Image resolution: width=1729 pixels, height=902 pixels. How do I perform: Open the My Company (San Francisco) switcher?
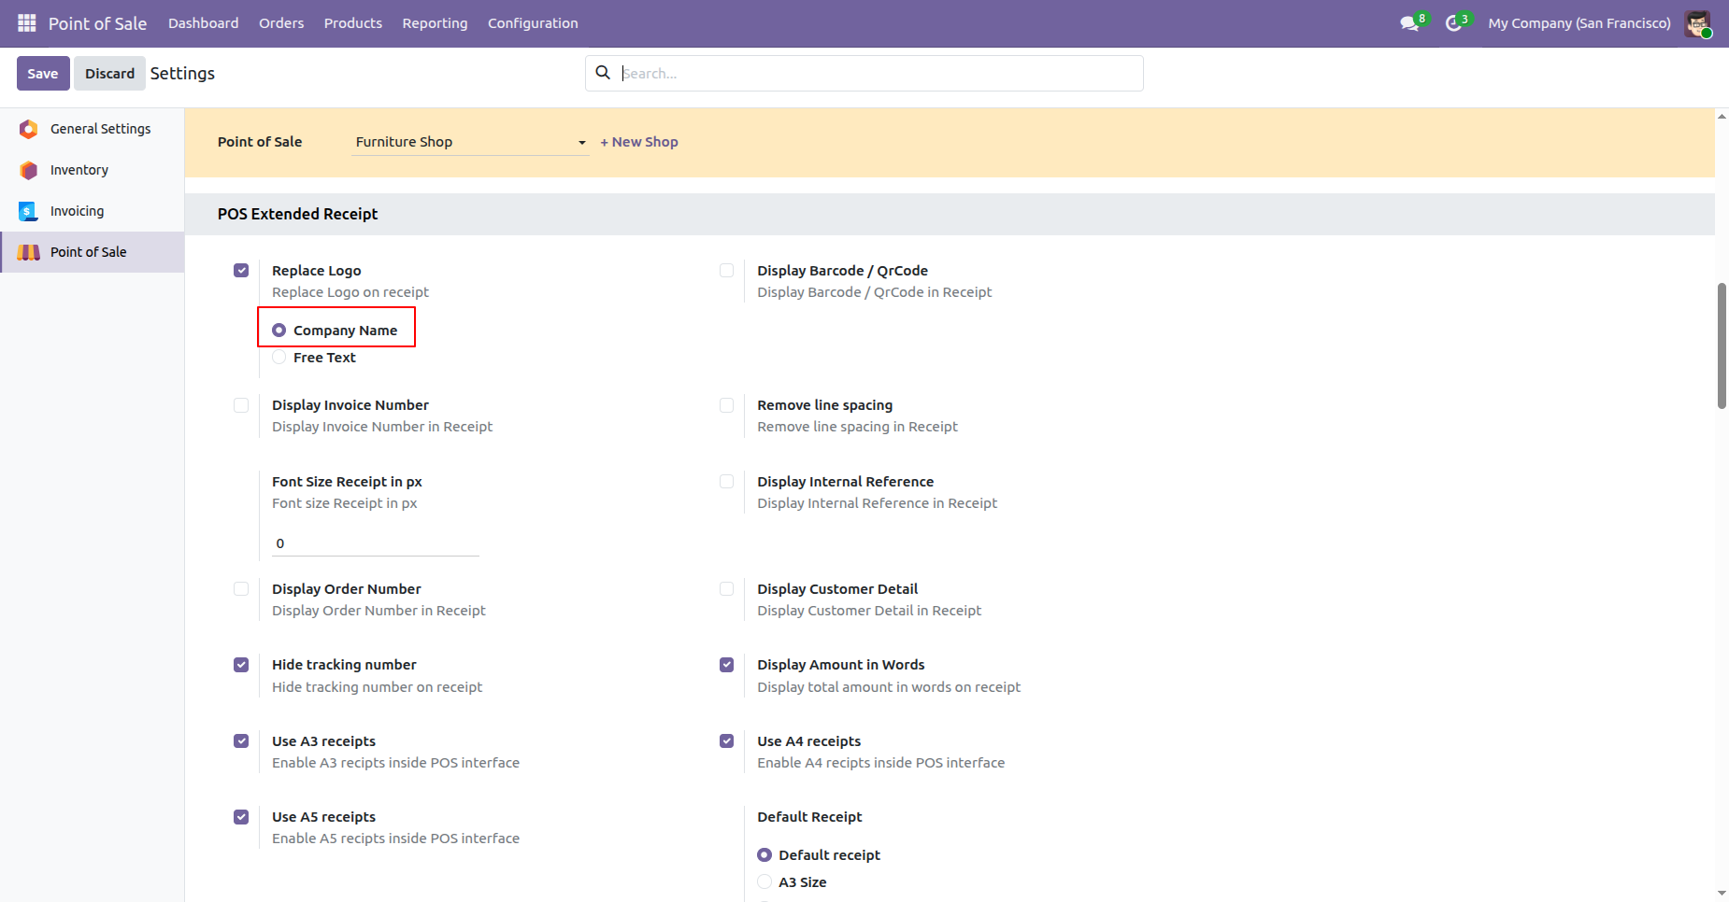pos(1579,23)
